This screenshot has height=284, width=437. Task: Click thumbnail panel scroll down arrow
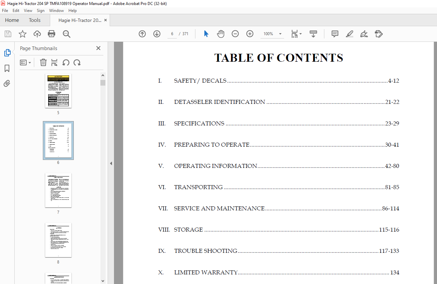click(103, 281)
